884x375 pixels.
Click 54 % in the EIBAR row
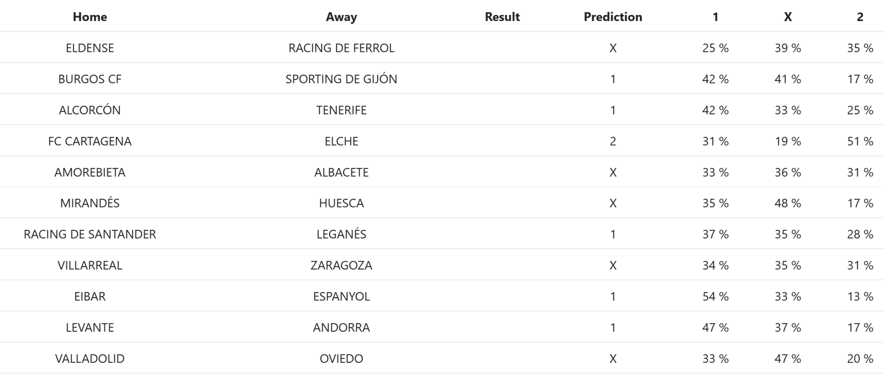click(715, 297)
